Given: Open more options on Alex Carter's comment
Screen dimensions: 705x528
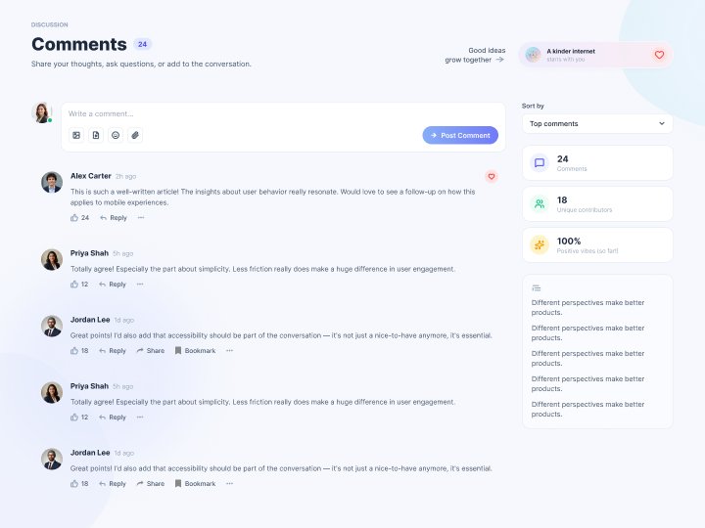Looking at the screenshot, I should [x=141, y=218].
